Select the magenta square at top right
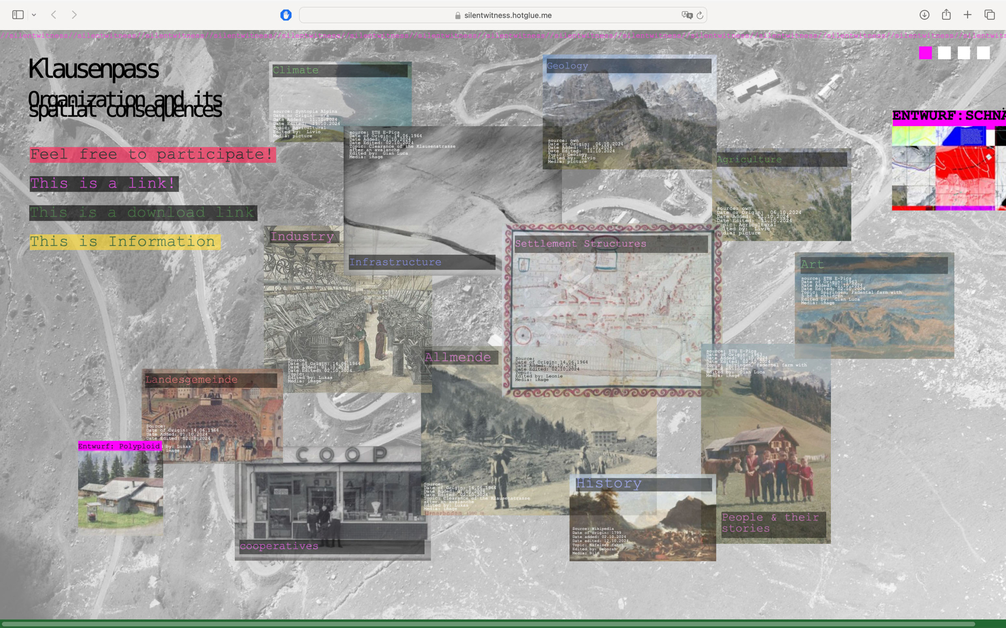 pyautogui.click(x=925, y=53)
